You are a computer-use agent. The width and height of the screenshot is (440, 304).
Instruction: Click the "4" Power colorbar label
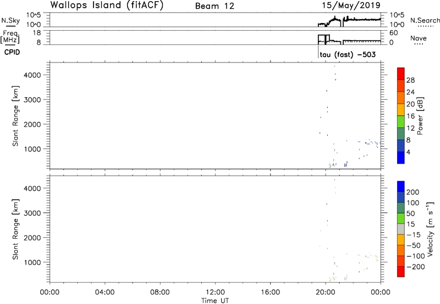click(408, 153)
